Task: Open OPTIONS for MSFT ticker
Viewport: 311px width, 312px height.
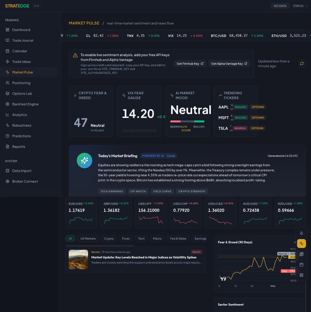Action: 258,117
